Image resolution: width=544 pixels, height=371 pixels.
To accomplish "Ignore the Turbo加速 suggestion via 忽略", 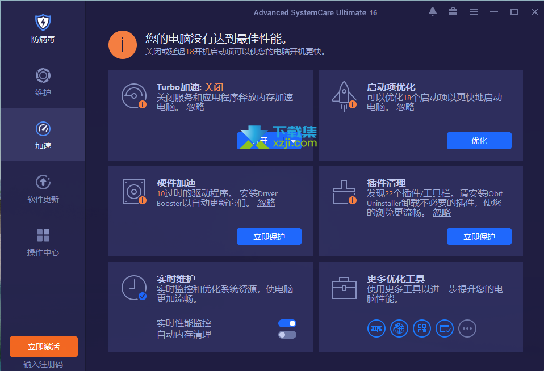I will tap(195, 107).
